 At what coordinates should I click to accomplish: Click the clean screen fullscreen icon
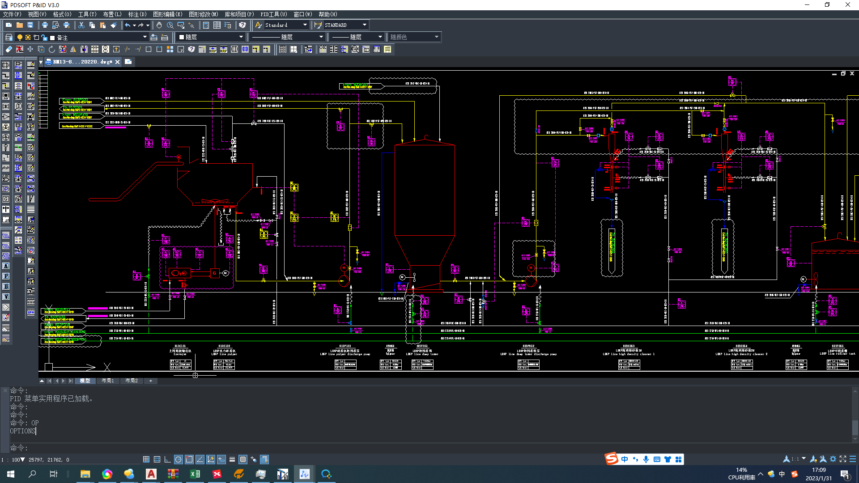[x=843, y=459]
